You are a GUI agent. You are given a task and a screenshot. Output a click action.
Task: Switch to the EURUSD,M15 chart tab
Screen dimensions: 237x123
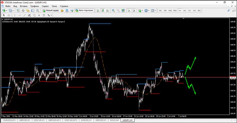[9, 120]
